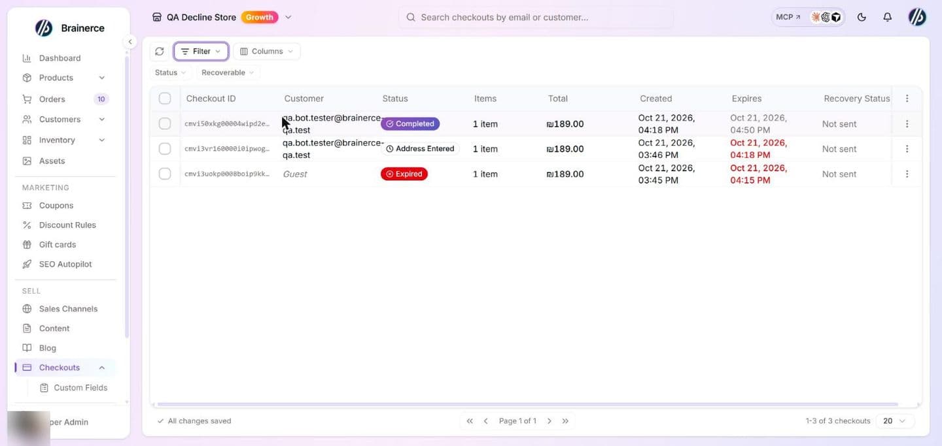
Task: Change the page size 20 dropdown
Action: pos(895,421)
